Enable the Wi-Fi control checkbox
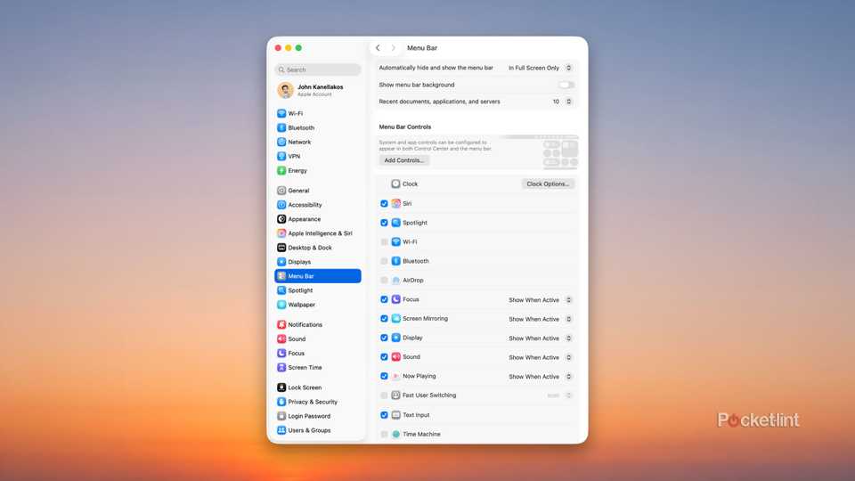 point(384,241)
